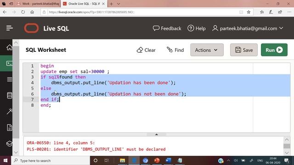Go forward in the browser
Screen dimensions: 294x165
[14, 12]
